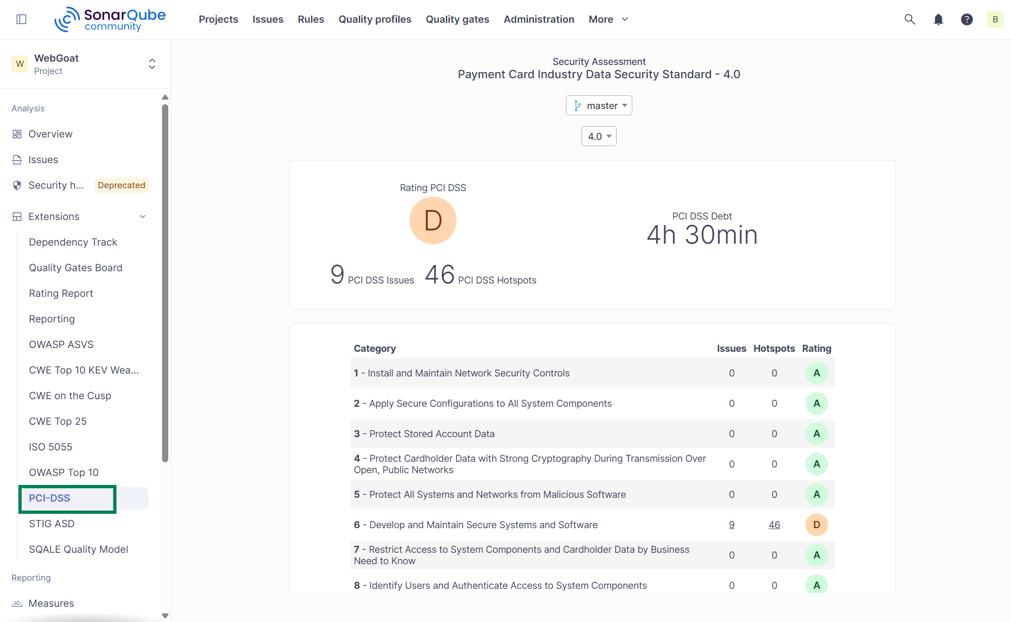Open Projects in the top navigation
The width and height of the screenshot is (1011, 622).
[x=218, y=19]
